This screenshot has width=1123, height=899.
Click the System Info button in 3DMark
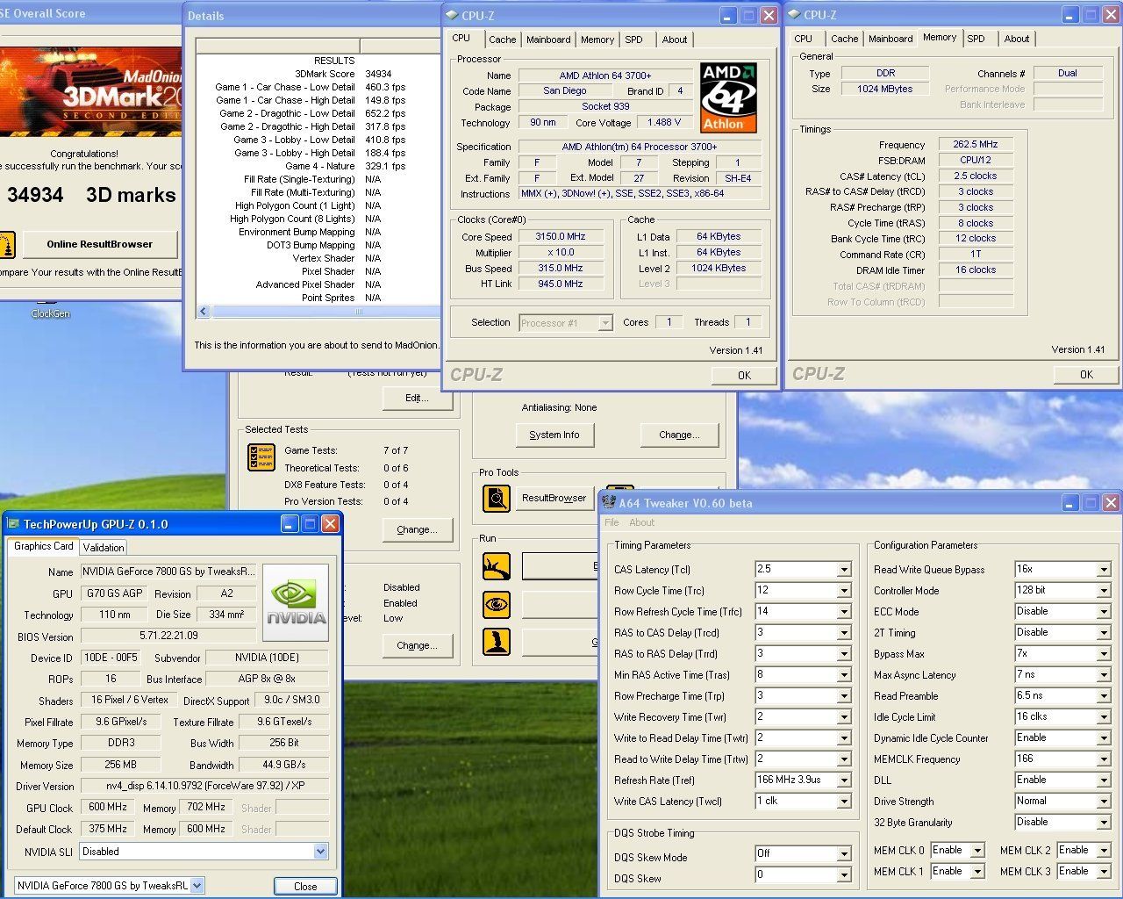[x=554, y=435]
